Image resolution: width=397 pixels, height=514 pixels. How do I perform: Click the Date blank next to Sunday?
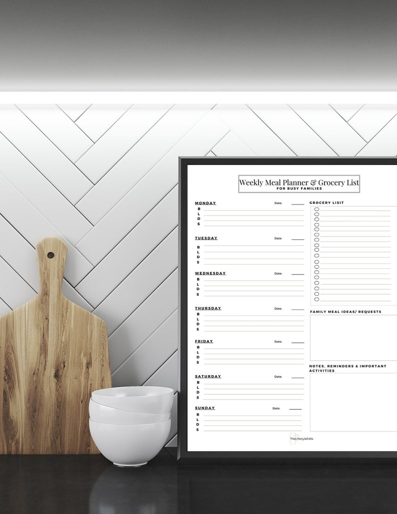[295, 408]
